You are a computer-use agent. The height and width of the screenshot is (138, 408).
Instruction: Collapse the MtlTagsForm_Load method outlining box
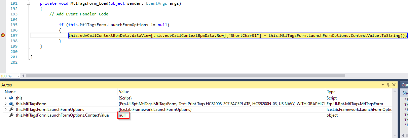(x=29, y=3)
